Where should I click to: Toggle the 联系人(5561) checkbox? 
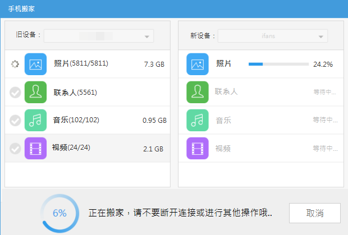point(15,92)
